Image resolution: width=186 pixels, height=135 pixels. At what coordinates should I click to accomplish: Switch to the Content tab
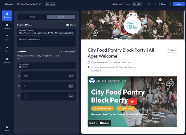coord(61,17)
